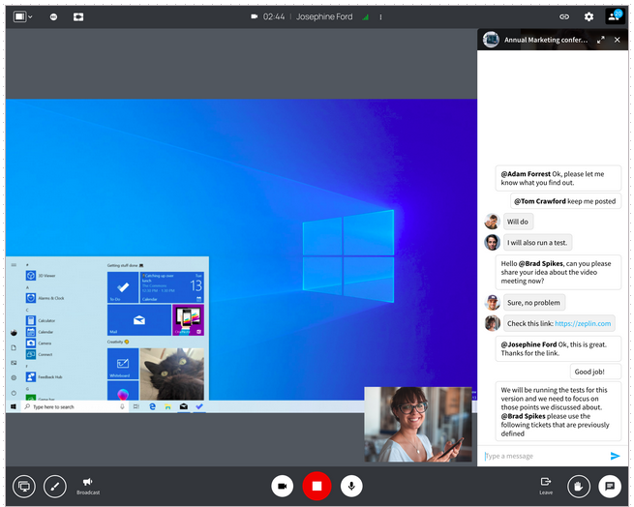Click the Broadcast megaphone button

[x=88, y=486]
